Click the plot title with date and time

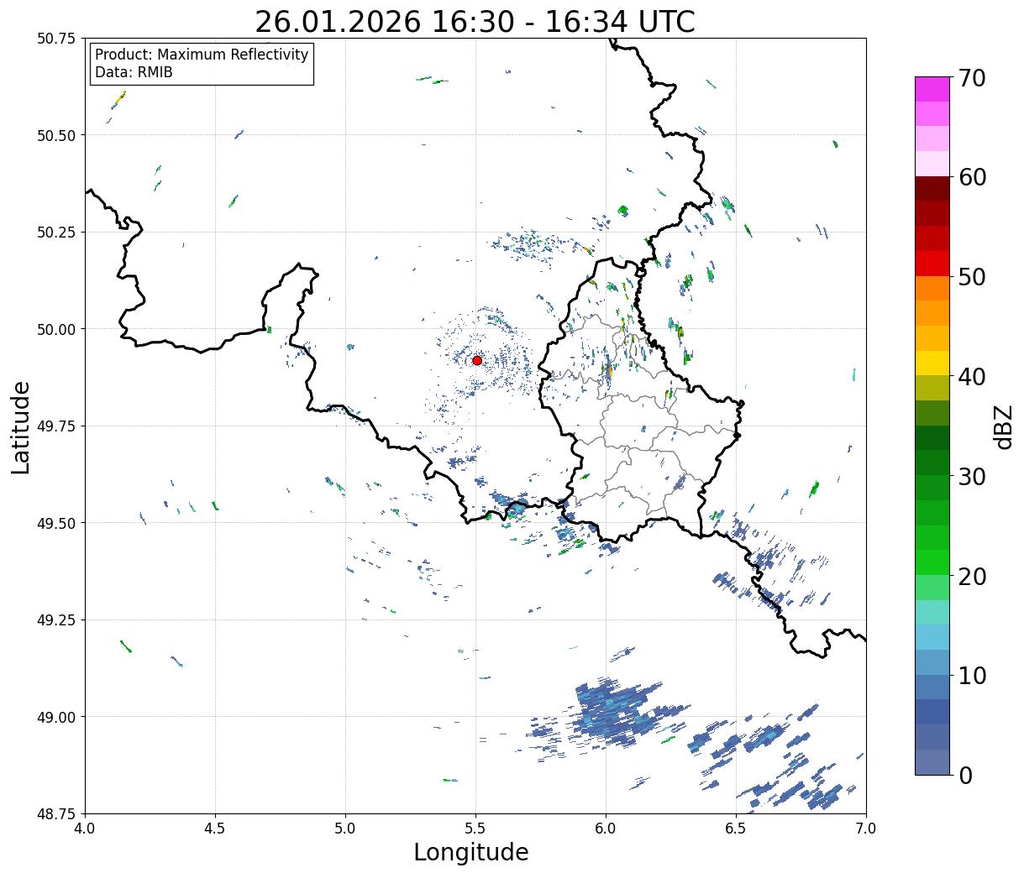[475, 22]
